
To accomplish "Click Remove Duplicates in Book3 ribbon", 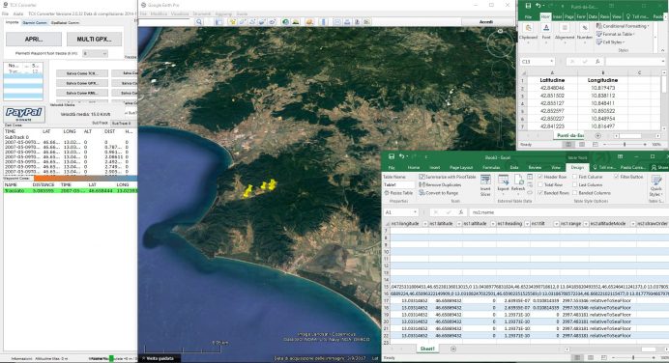I will click(x=440, y=184).
